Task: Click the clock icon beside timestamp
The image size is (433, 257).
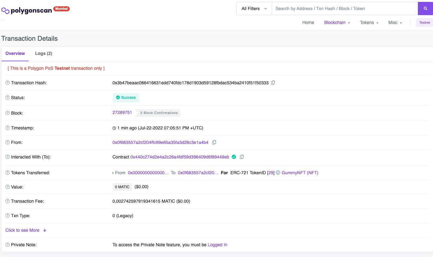Action: (x=114, y=128)
